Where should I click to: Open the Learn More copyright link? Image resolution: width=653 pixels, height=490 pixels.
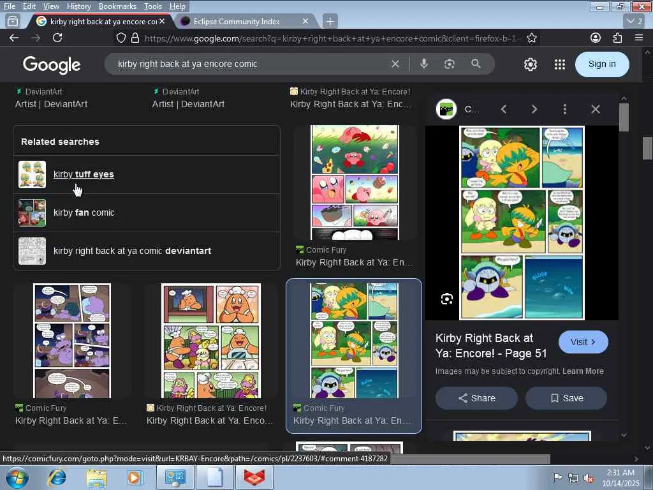point(583,371)
